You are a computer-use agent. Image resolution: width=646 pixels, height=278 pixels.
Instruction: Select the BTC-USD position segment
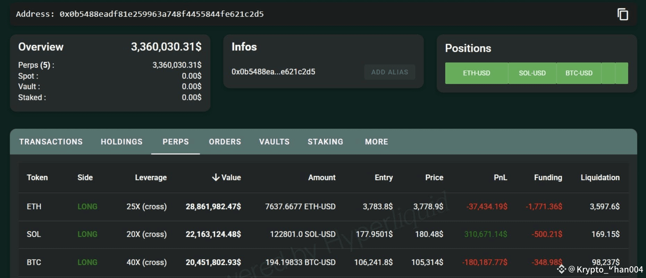[579, 73]
